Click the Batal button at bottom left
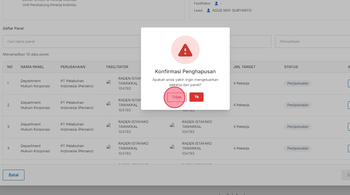This screenshot has height=195, width=350. point(13,175)
